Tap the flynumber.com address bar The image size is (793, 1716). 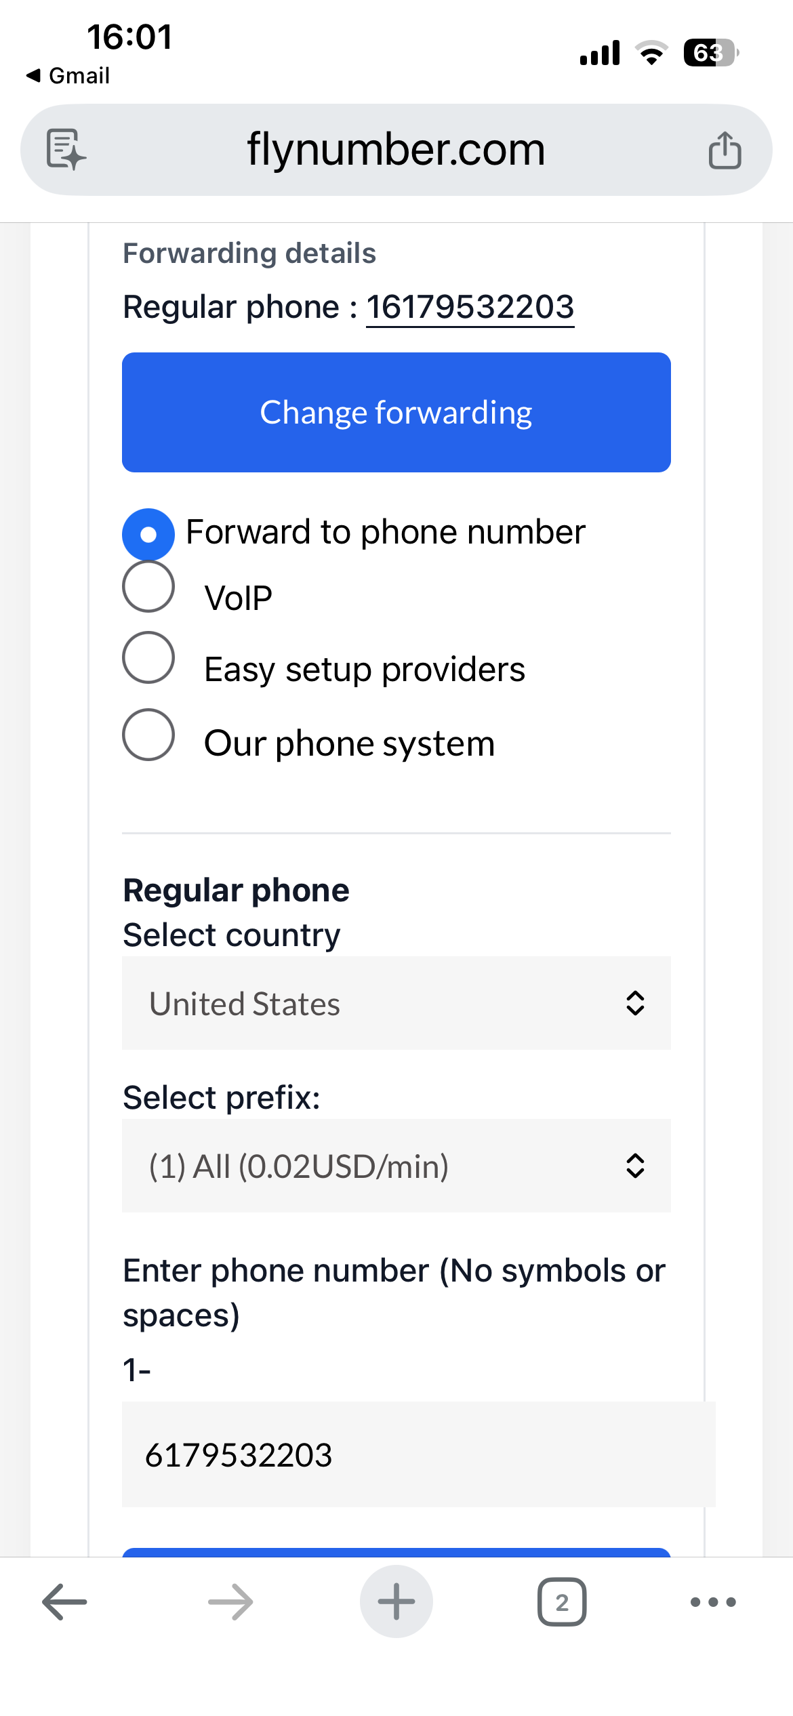tap(396, 150)
